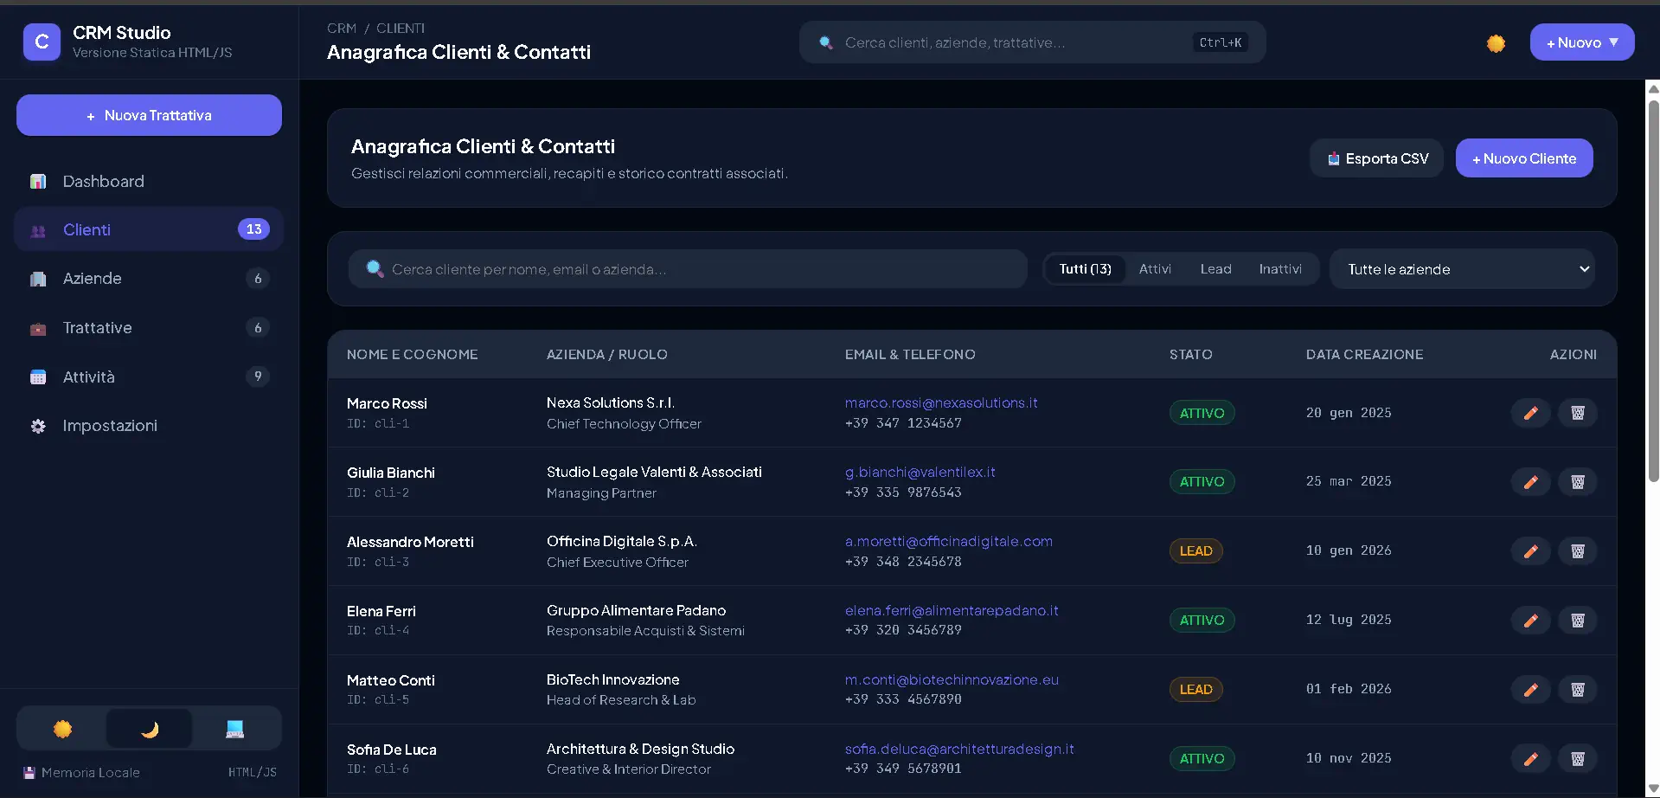
Task: Delete Matteo Conti using the trash icon
Action: 1577,690
